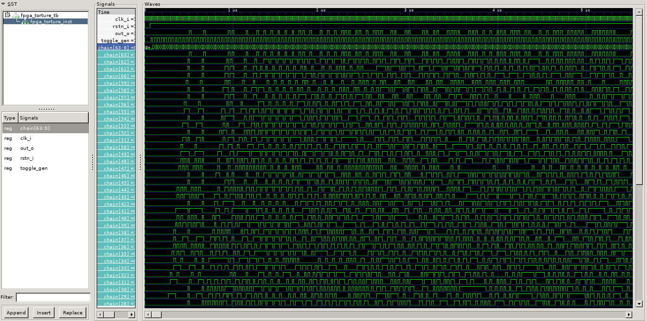This screenshot has width=647, height=321.
Task: Select the chain[60] trace
Action: point(116,76)
